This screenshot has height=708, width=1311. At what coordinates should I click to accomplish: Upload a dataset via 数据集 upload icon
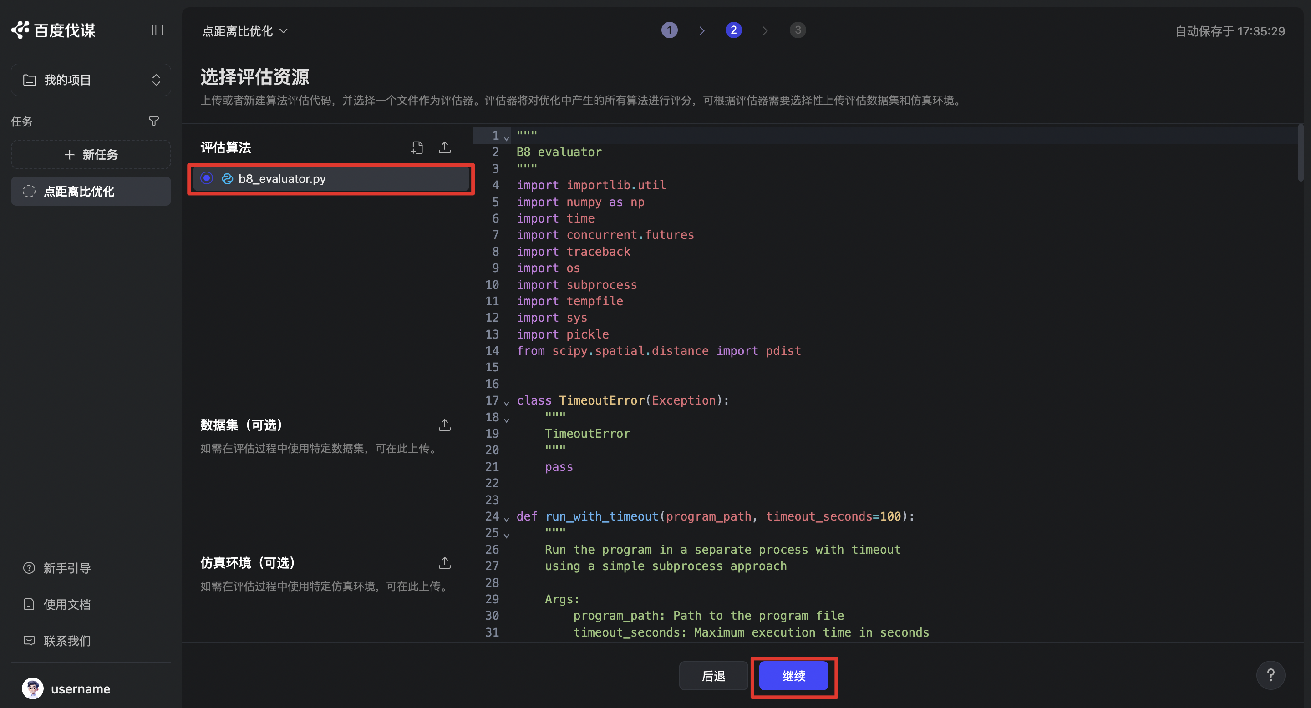[444, 425]
